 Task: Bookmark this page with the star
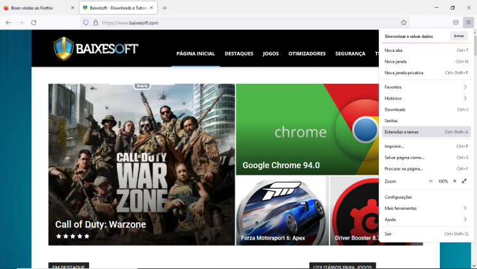click(404, 22)
